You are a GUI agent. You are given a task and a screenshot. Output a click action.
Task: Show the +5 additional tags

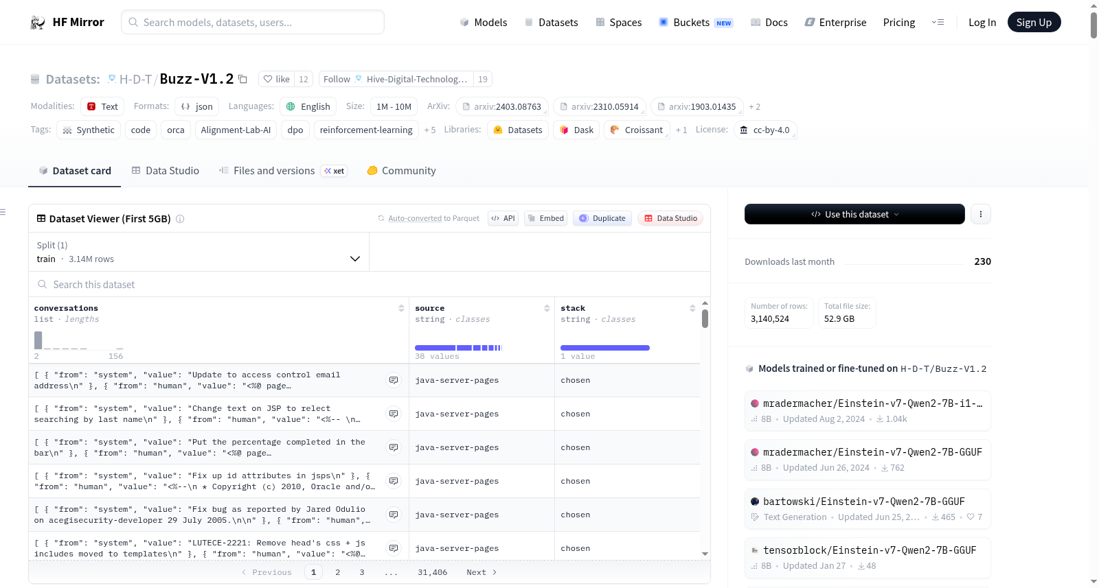pyautogui.click(x=430, y=130)
